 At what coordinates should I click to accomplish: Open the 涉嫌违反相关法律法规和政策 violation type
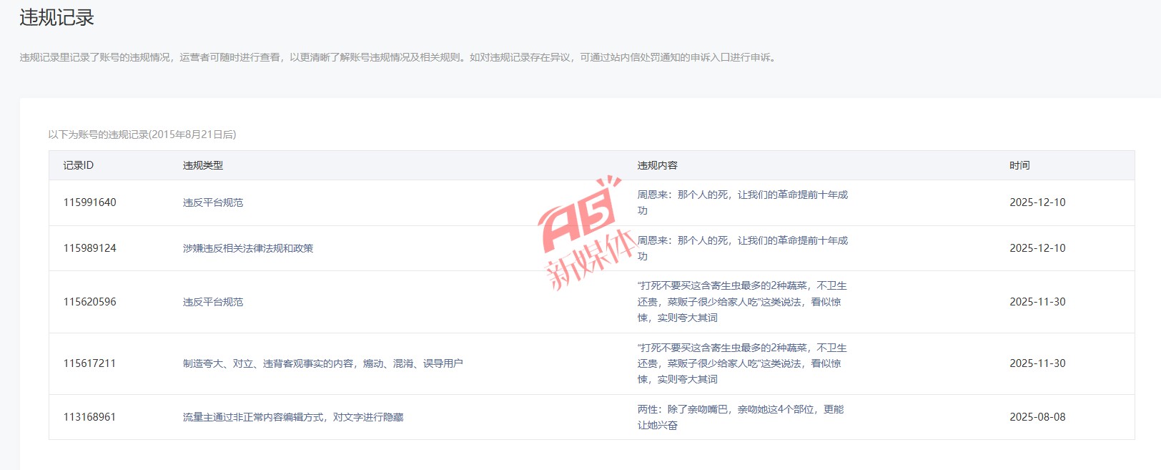click(x=247, y=248)
